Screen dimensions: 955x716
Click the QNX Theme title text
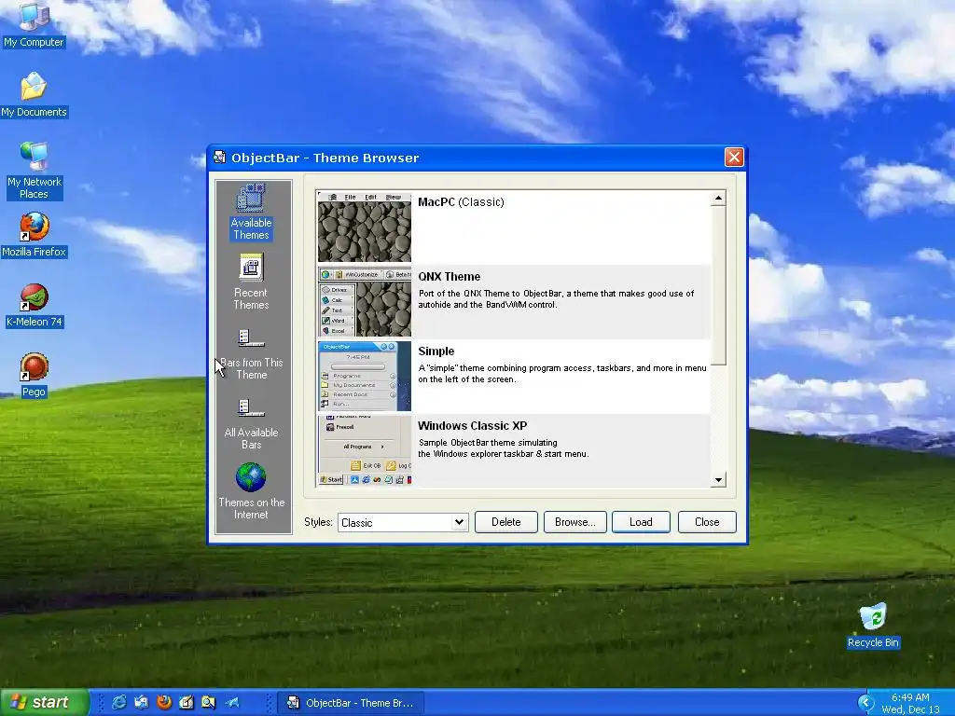(x=449, y=276)
